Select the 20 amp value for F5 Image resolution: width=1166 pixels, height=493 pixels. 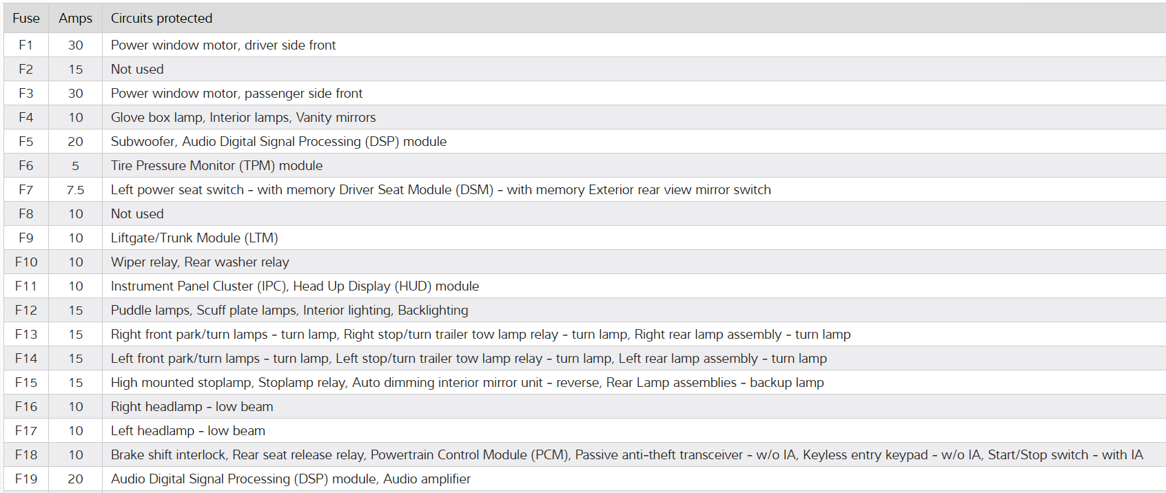tap(75, 142)
